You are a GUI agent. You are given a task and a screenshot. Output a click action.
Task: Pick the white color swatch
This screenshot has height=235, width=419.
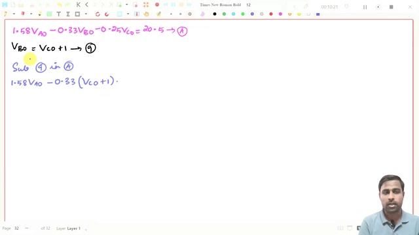[308, 14]
